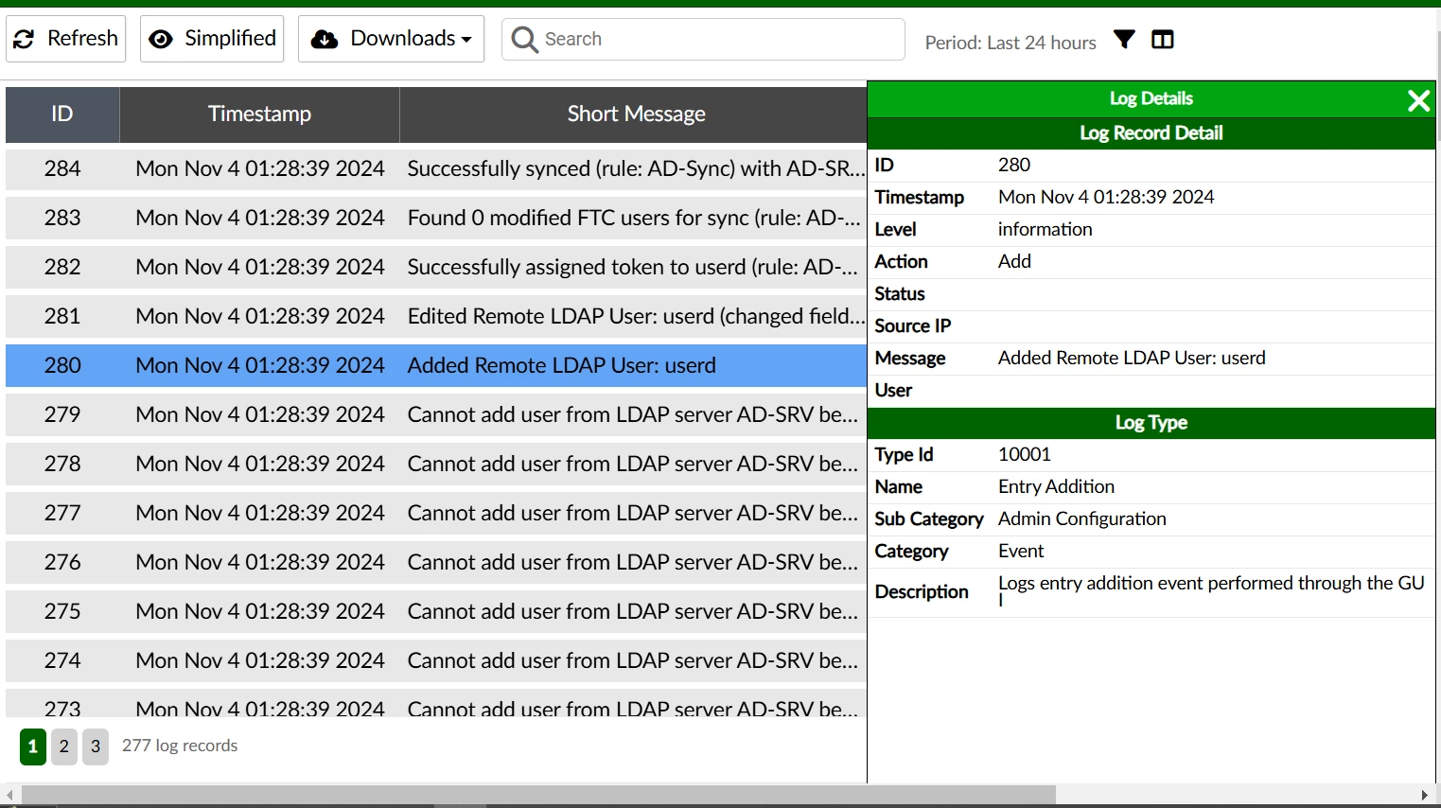Viewport: 1441px width, 808px height.
Task: Select log row 282 assigned token
Action: pos(436,267)
